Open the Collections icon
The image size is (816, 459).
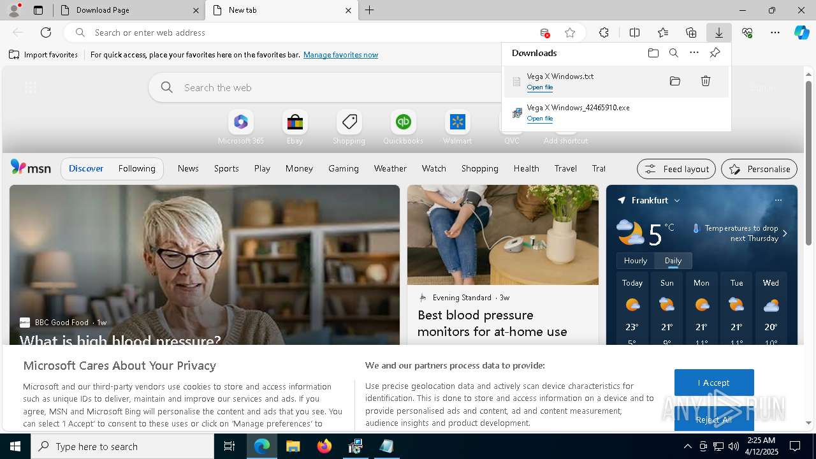pos(691,33)
